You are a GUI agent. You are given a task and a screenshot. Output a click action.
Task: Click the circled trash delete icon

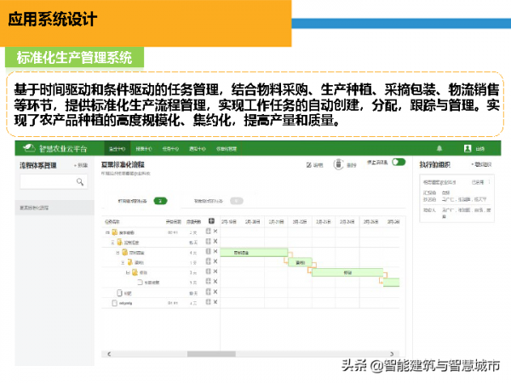coord(338,164)
